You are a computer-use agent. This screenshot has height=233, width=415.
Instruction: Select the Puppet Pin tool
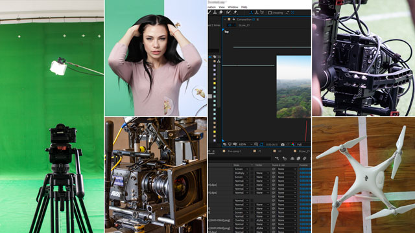(235, 12)
